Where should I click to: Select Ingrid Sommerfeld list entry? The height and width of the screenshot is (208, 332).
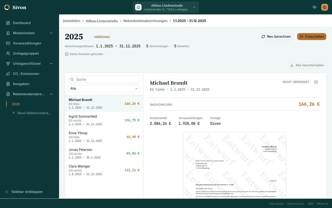[x=104, y=120]
